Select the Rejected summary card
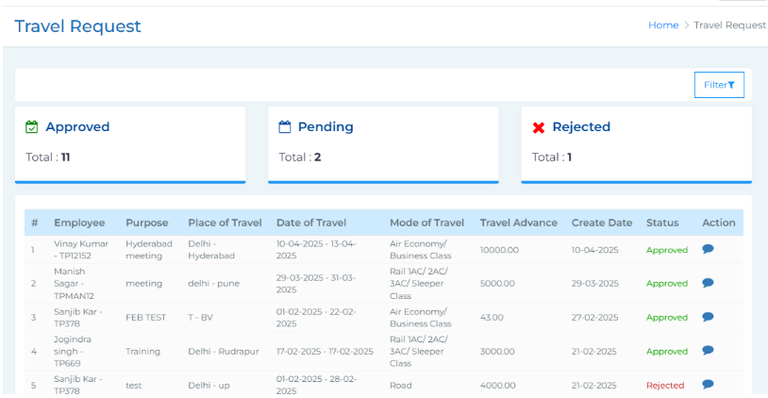 pos(636,143)
